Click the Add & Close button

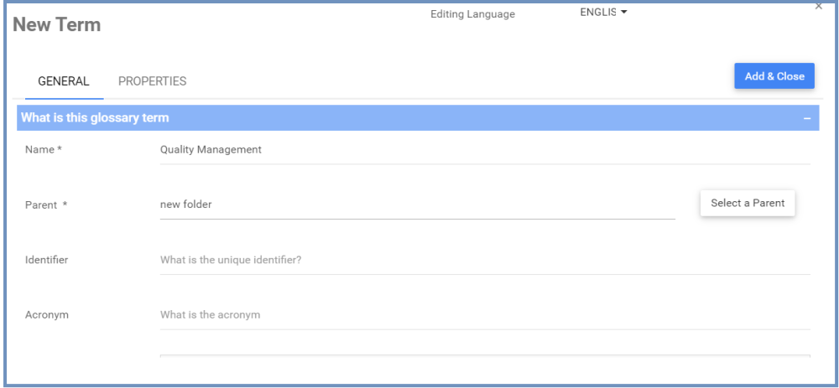774,76
